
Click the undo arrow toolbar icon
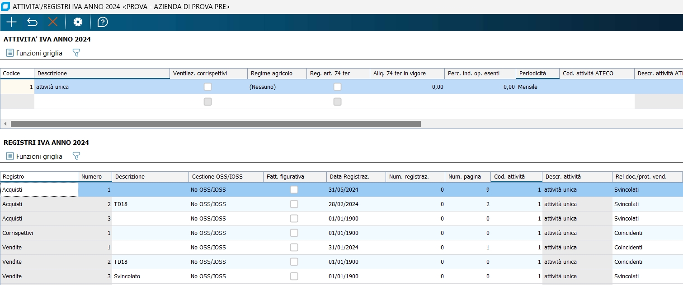(32, 22)
